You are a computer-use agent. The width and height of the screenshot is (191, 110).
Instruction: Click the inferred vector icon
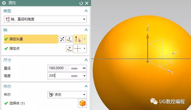pyautogui.click(x=78, y=39)
